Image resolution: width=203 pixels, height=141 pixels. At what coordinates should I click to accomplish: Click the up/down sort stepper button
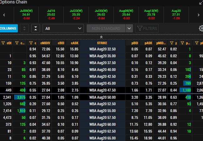coord(24,28)
